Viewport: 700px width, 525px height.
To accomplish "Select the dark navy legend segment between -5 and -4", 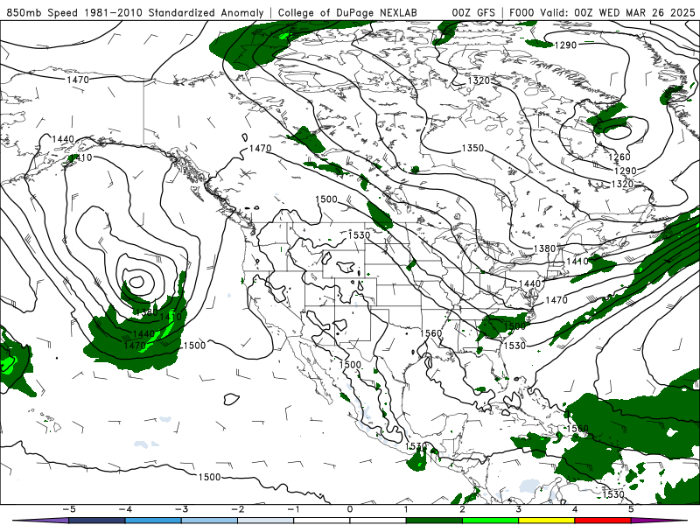I will (97, 521).
